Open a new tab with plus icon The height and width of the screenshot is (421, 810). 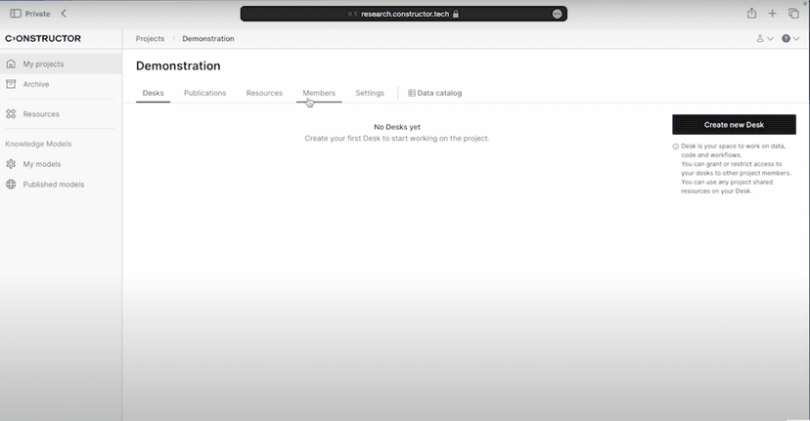[772, 14]
